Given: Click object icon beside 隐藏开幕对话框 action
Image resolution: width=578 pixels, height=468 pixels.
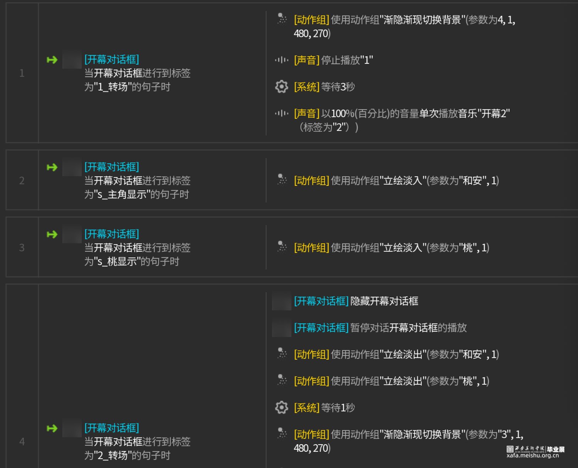Looking at the screenshot, I should point(282,301).
